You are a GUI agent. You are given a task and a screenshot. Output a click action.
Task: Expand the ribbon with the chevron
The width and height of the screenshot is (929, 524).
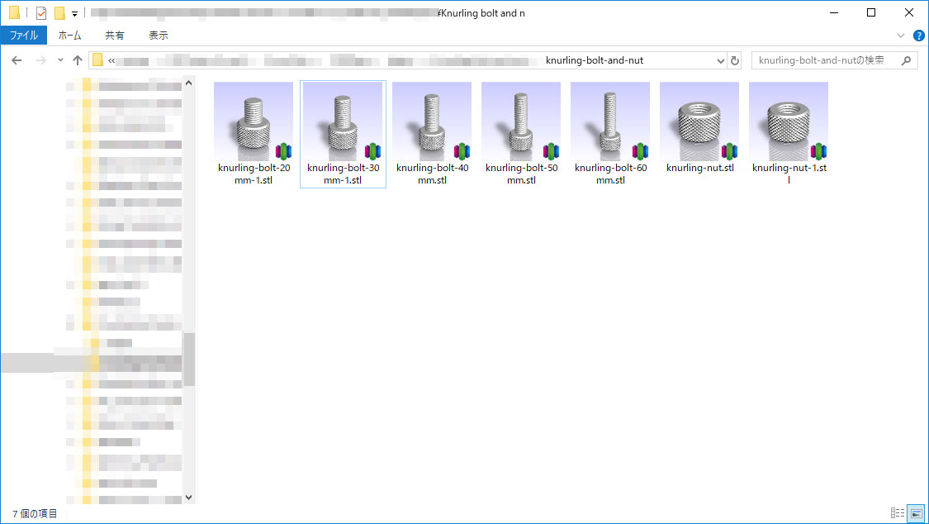pos(902,36)
